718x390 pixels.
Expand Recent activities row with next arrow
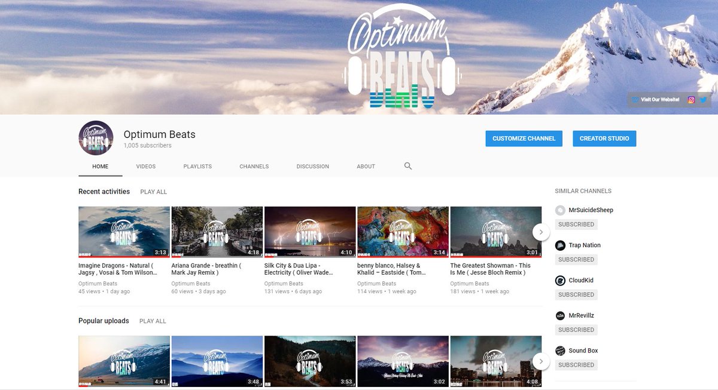point(541,232)
